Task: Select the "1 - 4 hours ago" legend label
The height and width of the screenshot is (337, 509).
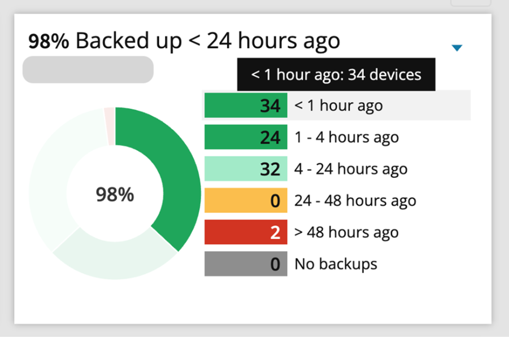Action: point(346,137)
